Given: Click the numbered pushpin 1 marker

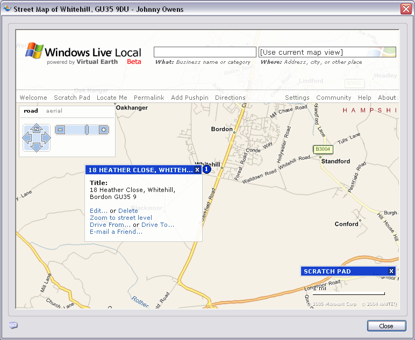Looking at the screenshot, I should tap(206, 169).
